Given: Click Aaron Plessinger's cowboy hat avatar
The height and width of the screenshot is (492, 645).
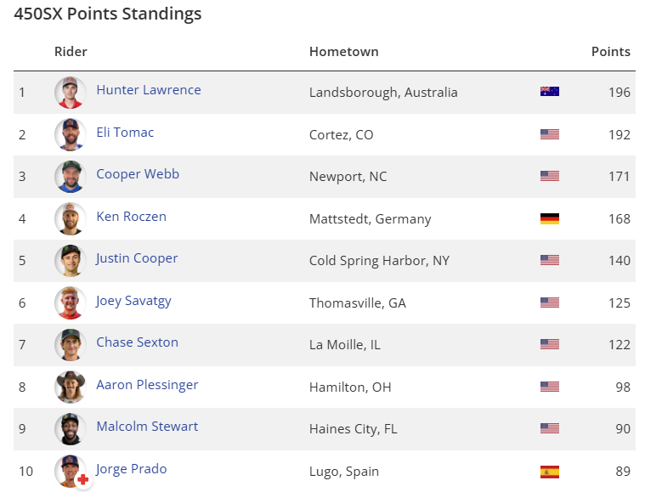Looking at the screenshot, I should tap(70, 387).
